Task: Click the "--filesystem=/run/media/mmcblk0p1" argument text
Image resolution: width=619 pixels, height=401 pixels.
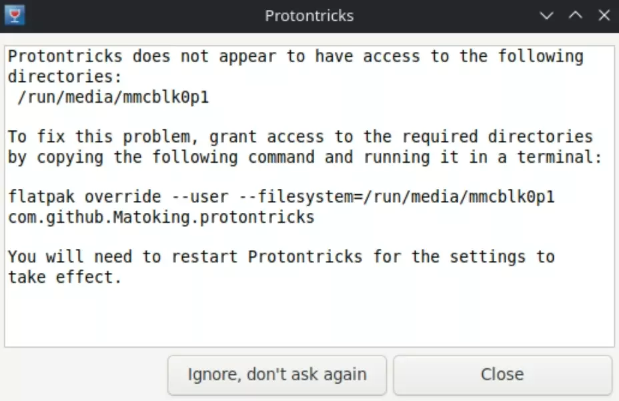Action: 396,197
